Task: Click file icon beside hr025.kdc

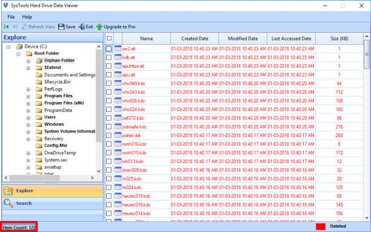Action: [x=118, y=179]
